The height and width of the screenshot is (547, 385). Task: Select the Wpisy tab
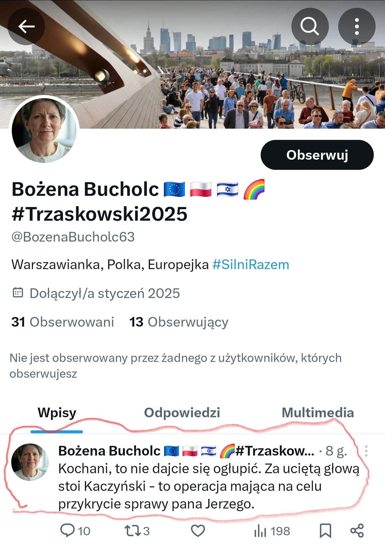coord(57,413)
